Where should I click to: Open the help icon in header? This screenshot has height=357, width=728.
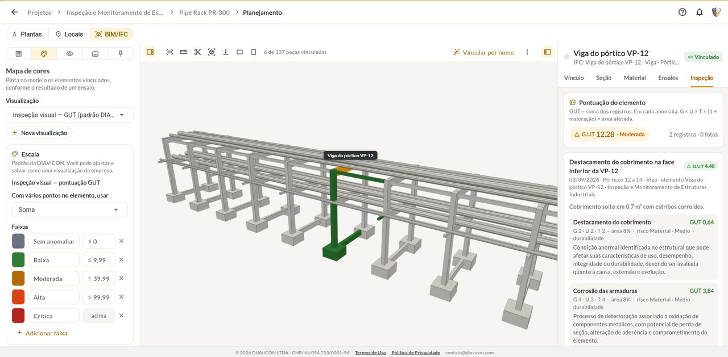(x=682, y=12)
